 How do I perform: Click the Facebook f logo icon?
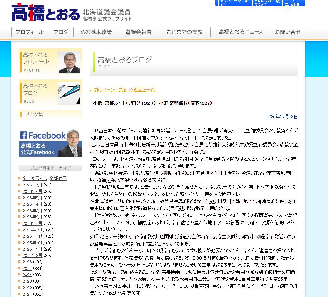click(23, 135)
